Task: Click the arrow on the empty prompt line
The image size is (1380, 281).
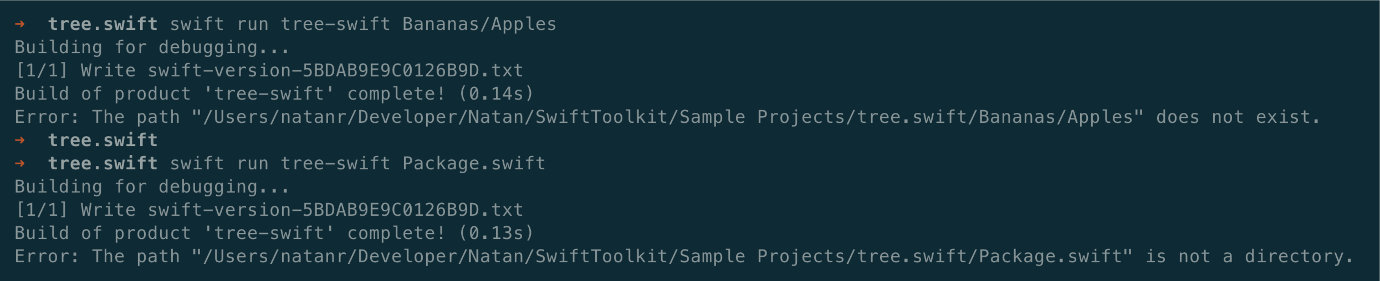Action: [20, 140]
